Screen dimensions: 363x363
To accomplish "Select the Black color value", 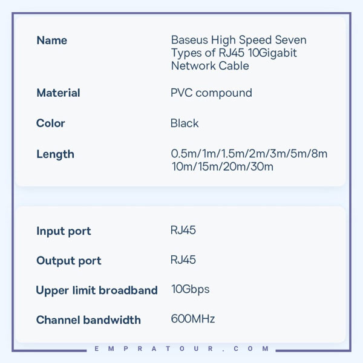I will click(x=185, y=123).
